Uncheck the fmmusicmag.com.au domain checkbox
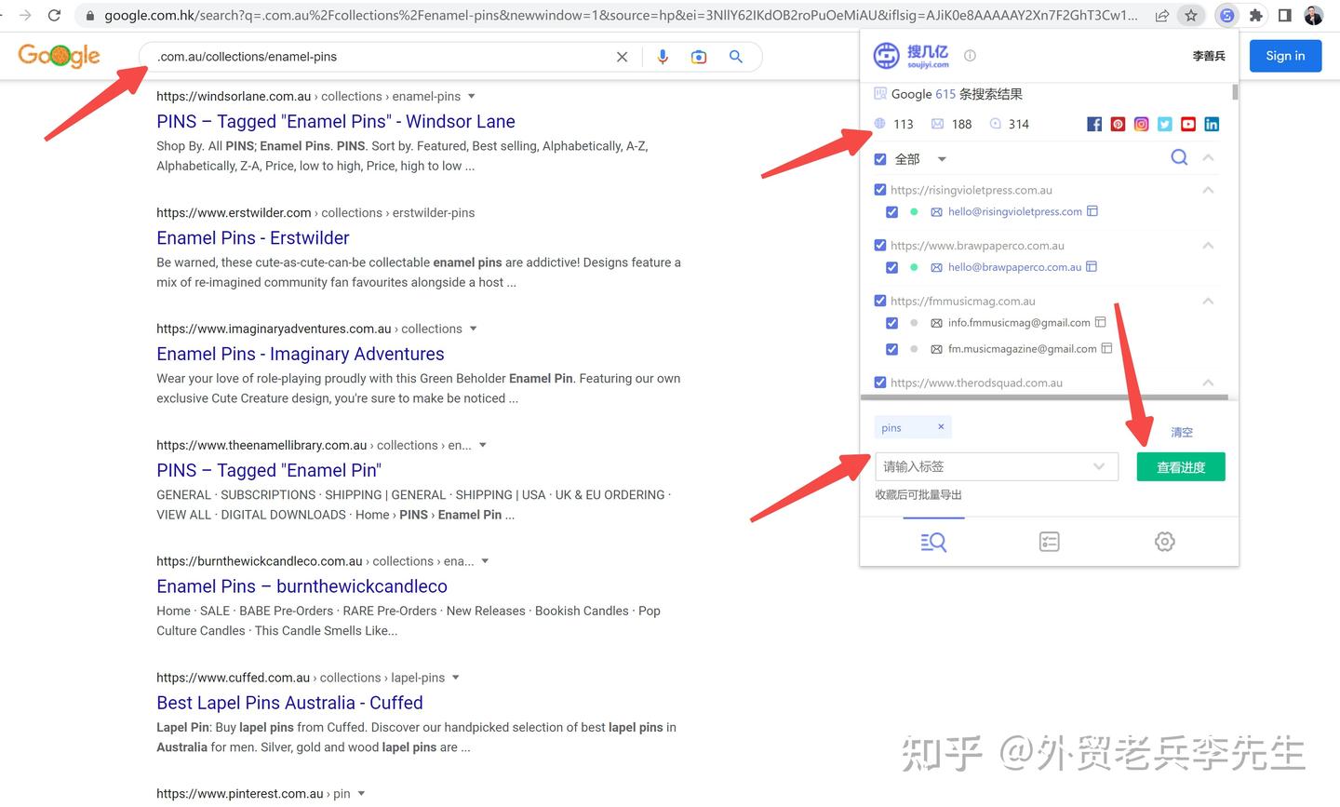Screen dimensions: 1340x807 (879, 301)
